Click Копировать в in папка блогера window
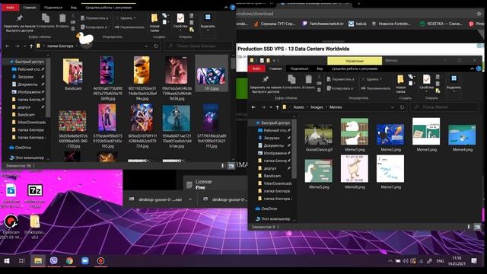This screenshot has width=487, height=274. point(94,27)
